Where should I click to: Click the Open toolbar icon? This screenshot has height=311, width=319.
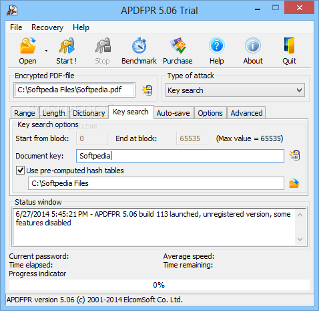pyautogui.click(x=27, y=45)
